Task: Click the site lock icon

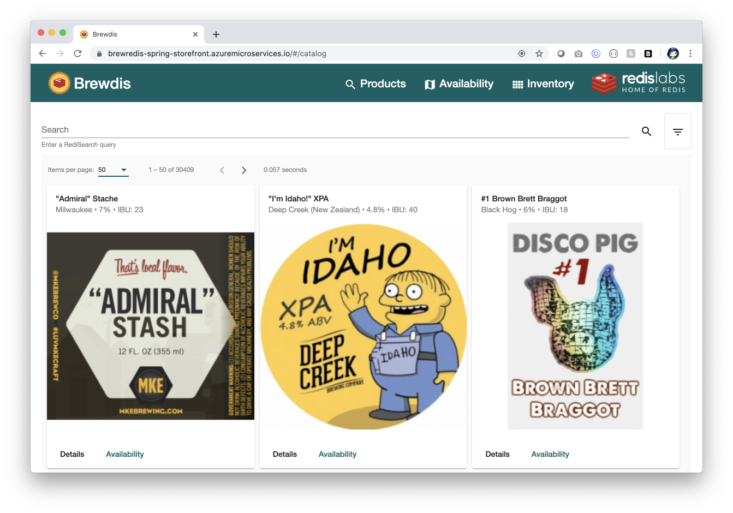Action: [x=99, y=53]
